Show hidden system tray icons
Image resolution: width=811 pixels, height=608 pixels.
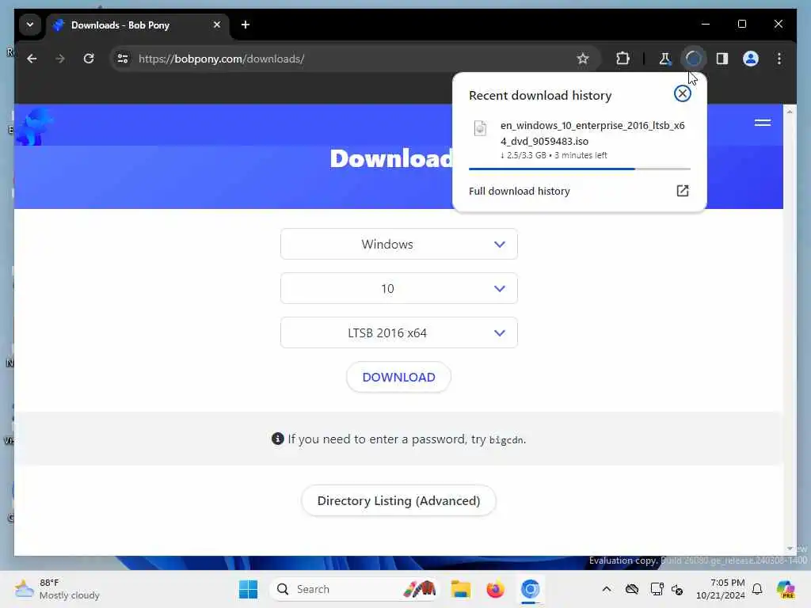(x=607, y=589)
